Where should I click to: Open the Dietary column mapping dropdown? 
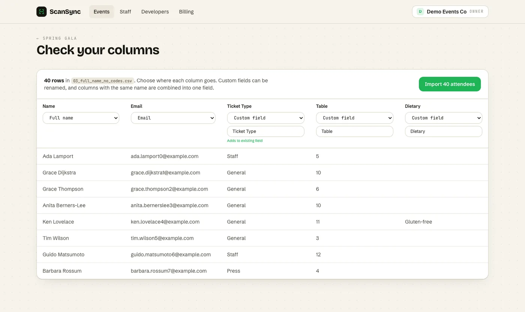click(444, 118)
